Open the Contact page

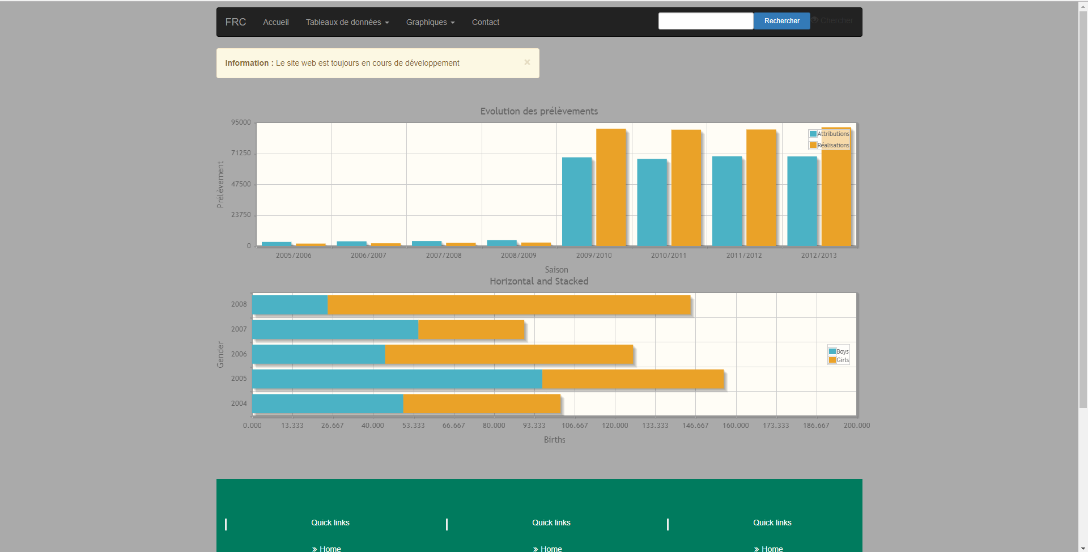(486, 22)
